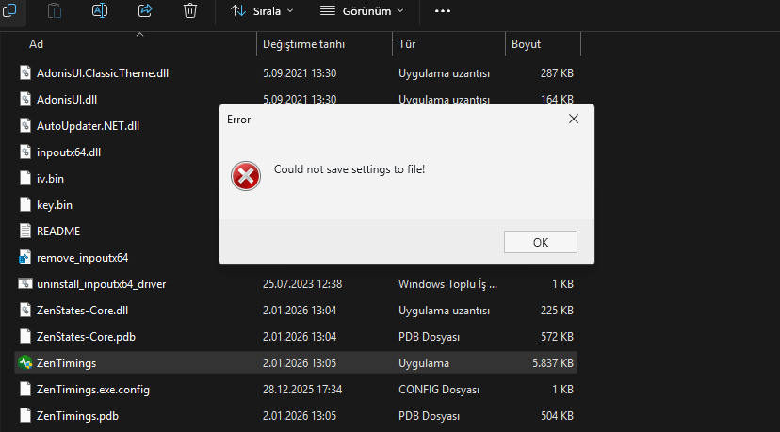Click the Paste clipboard icon
The height and width of the screenshot is (432, 780).
55,10
